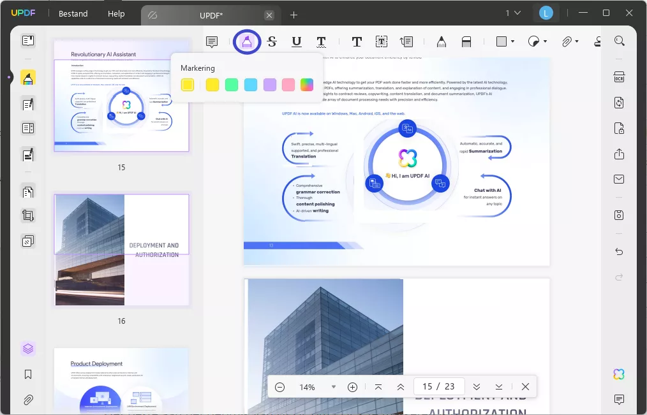
Task: Jump to the last page
Action: [x=499, y=387]
